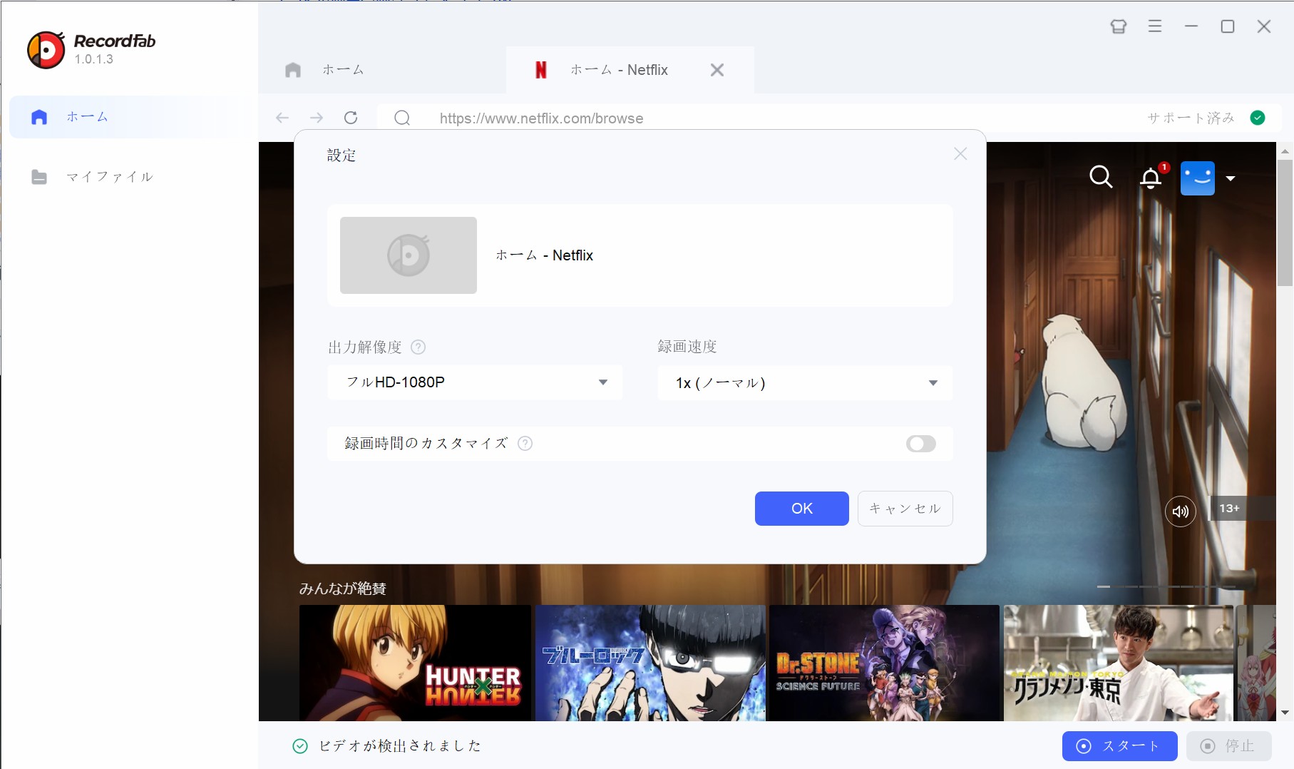Go forward with the browser forward arrow
Image resolution: width=1294 pixels, height=769 pixels.
(317, 118)
